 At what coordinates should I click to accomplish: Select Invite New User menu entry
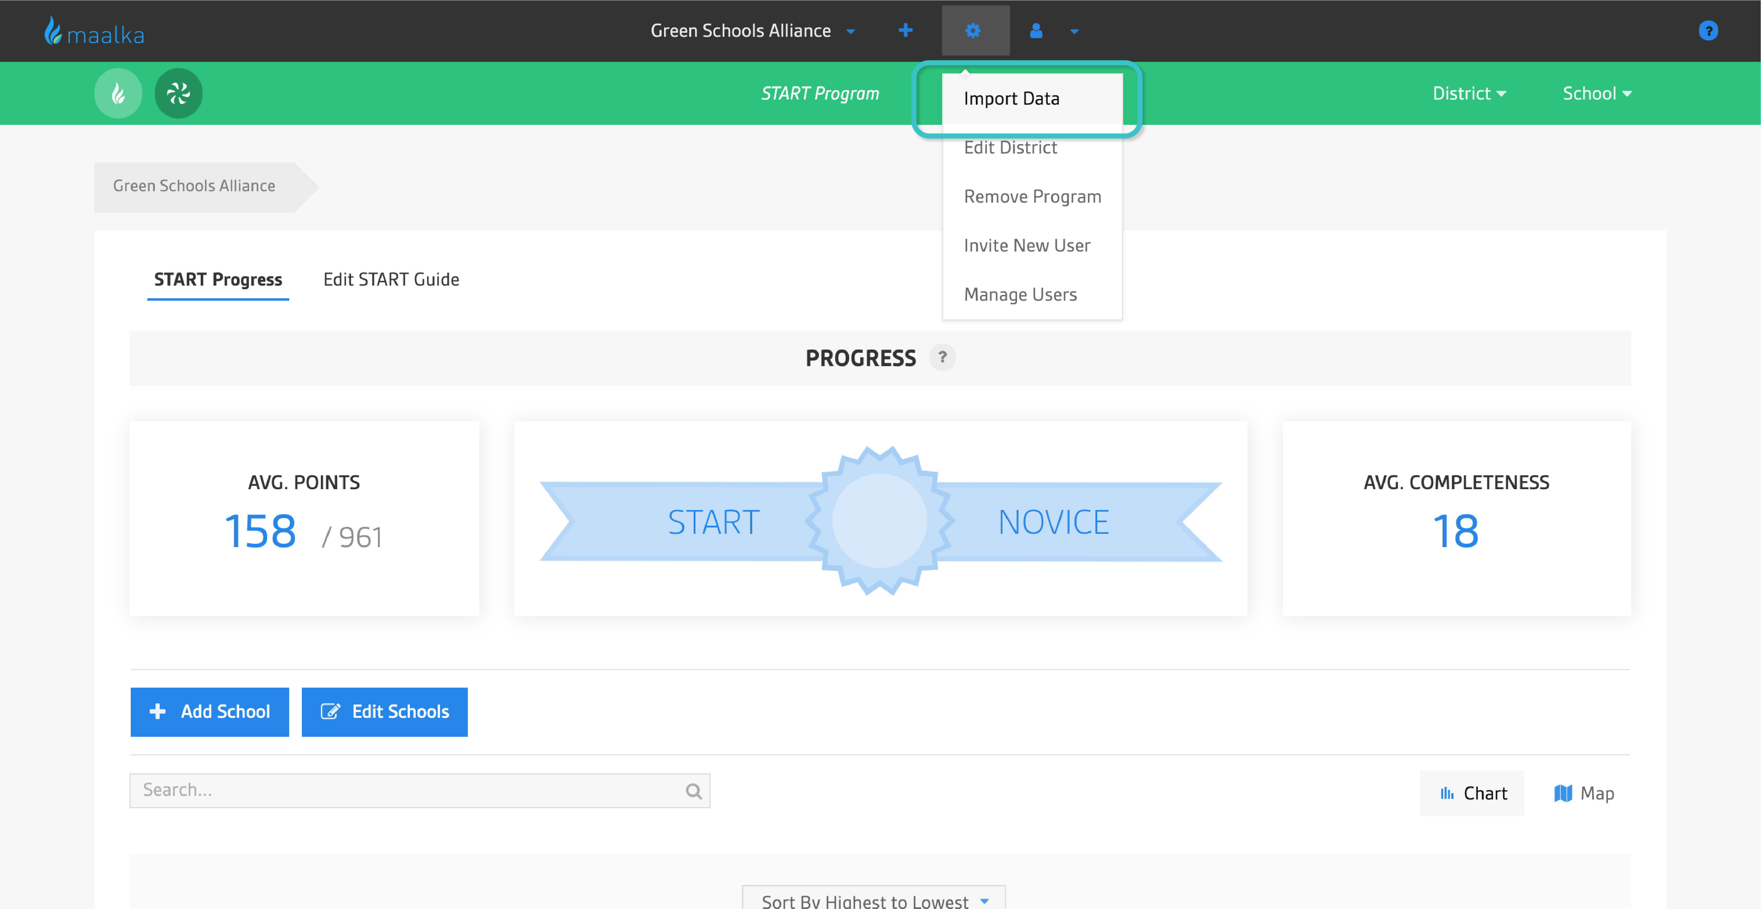1032,246
